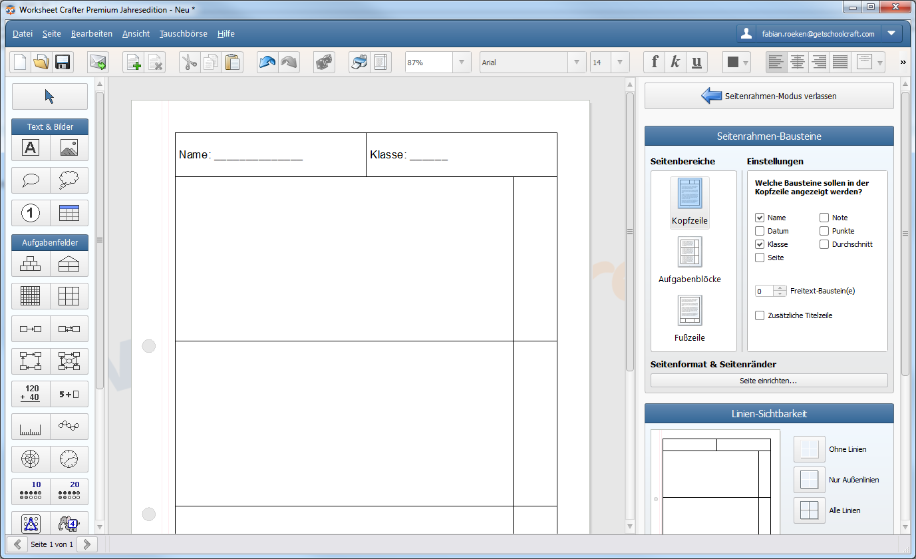Enable the Datum checkbox

point(760,231)
